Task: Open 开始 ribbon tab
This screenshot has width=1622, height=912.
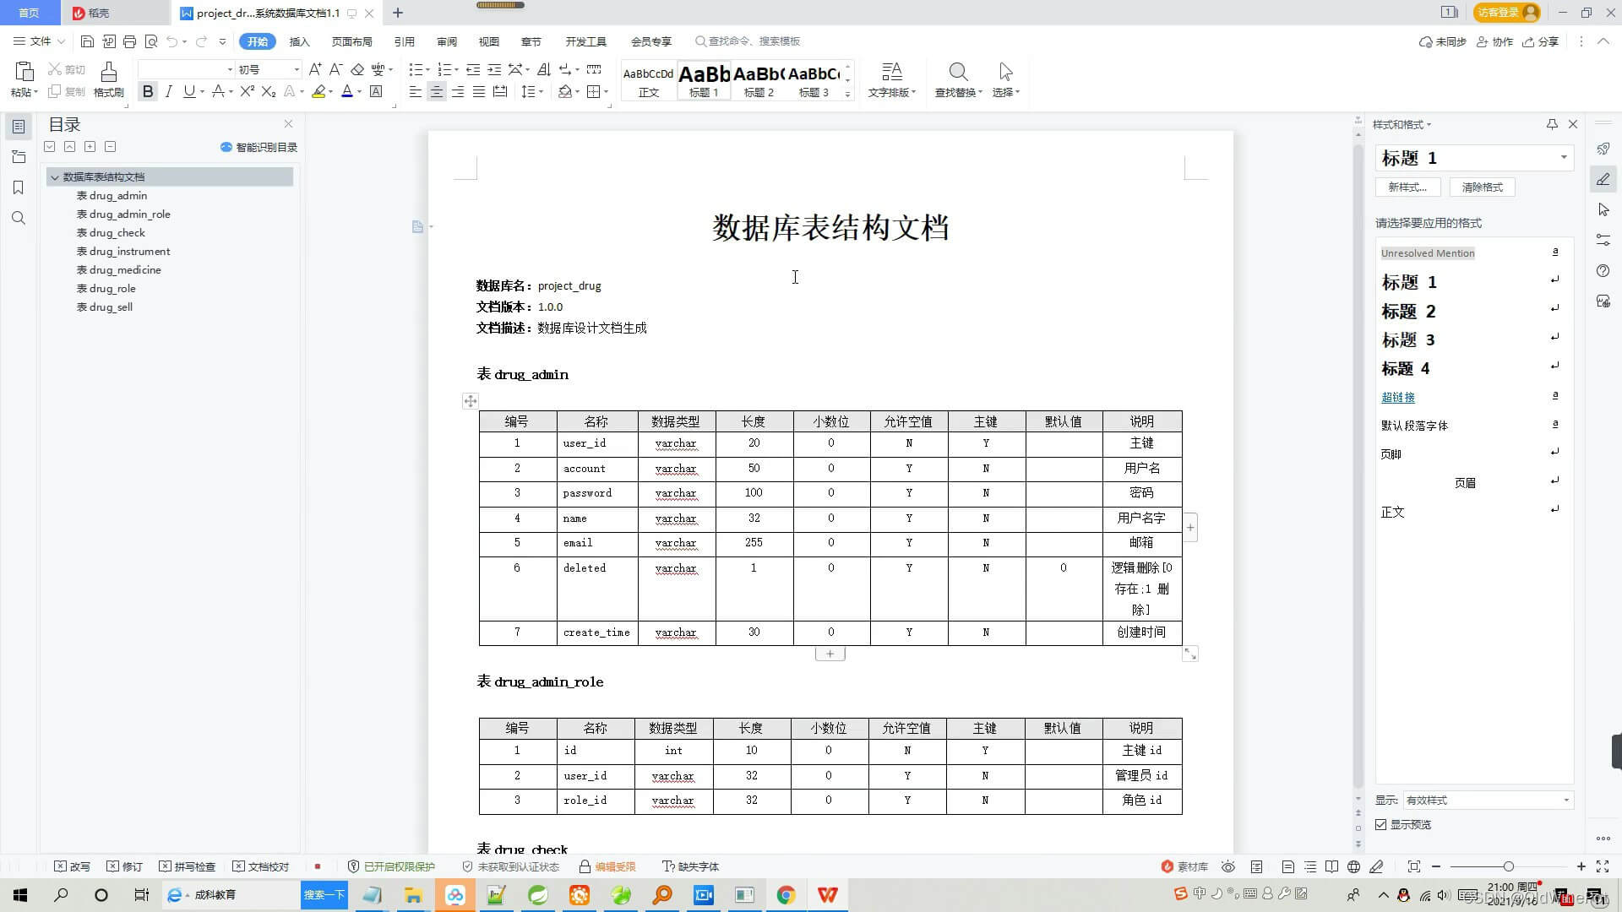Action: point(256,41)
